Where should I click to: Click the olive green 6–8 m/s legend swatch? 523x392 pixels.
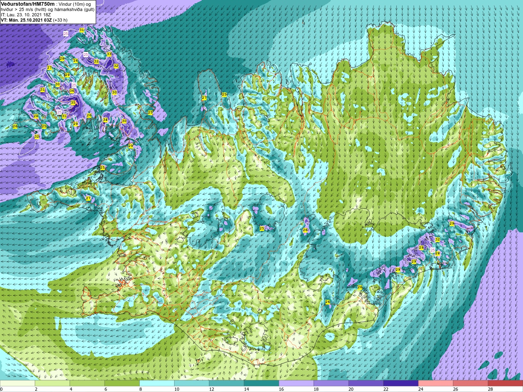point(122,383)
